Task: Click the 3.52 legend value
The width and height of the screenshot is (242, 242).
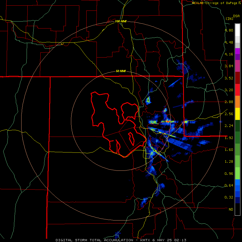Action: point(229,78)
